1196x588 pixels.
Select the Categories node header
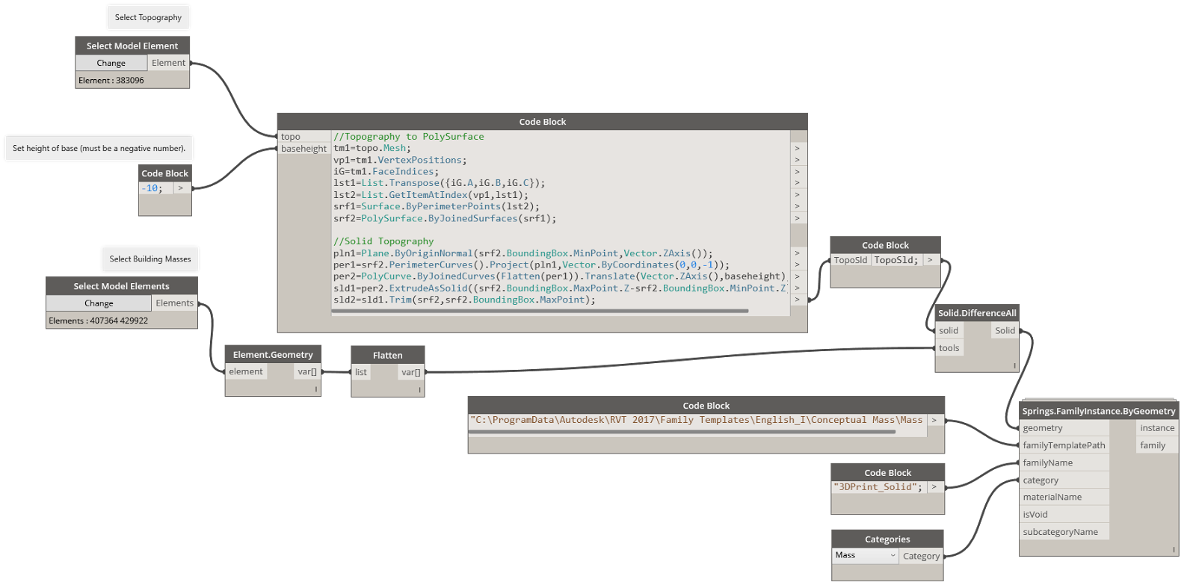pos(887,539)
